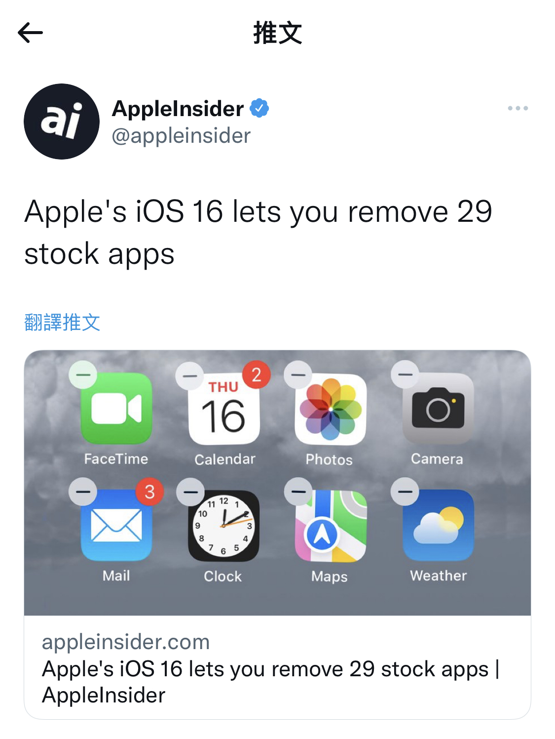Click the 翻譯推文 translate link
The height and width of the screenshot is (739, 555).
tap(62, 323)
